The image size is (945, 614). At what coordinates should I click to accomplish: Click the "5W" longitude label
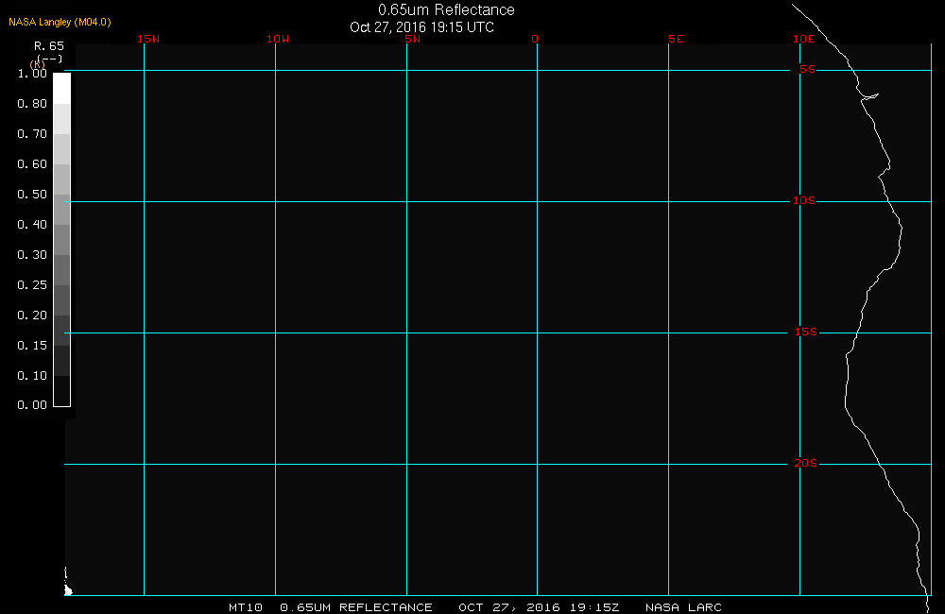click(413, 39)
